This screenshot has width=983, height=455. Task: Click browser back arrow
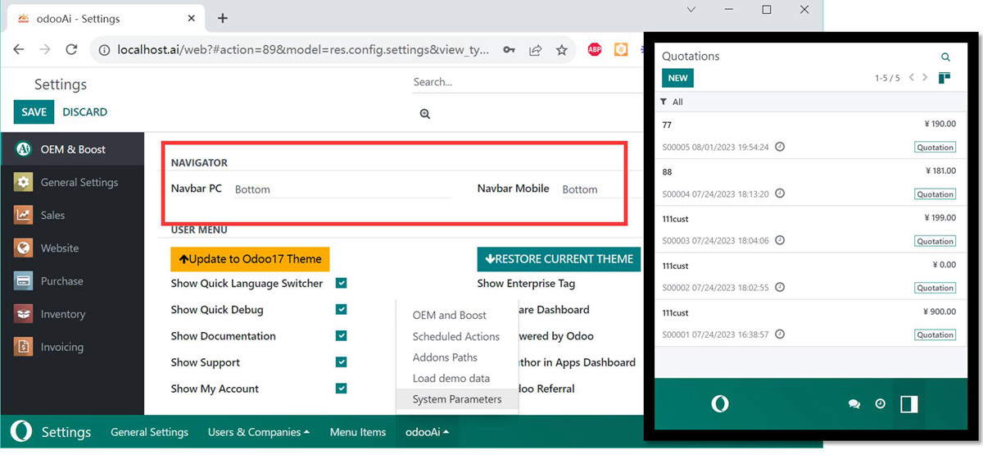[x=19, y=50]
